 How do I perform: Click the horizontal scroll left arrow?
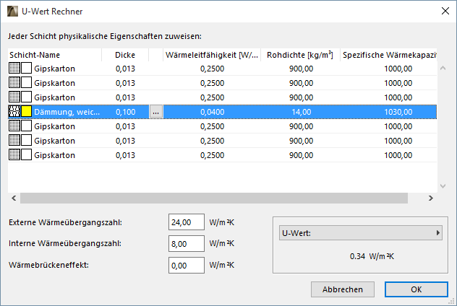point(14,198)
